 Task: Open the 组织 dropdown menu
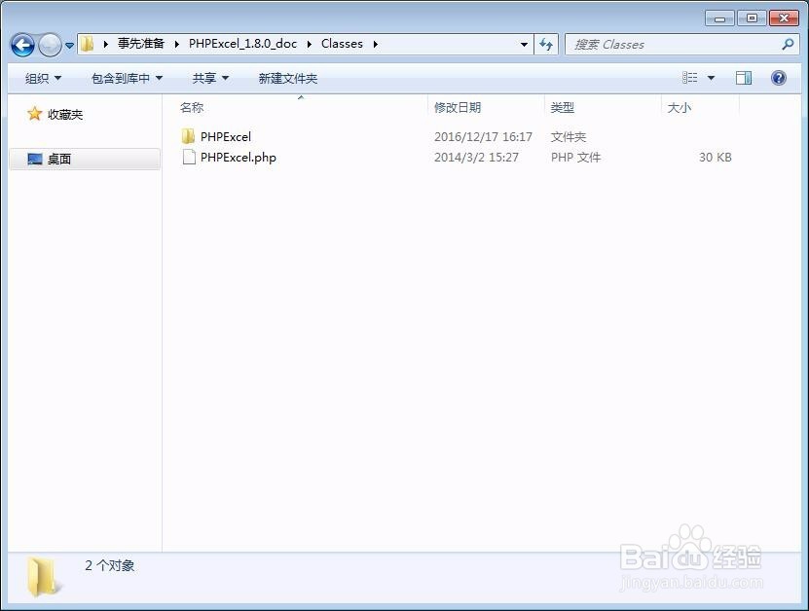41,77
